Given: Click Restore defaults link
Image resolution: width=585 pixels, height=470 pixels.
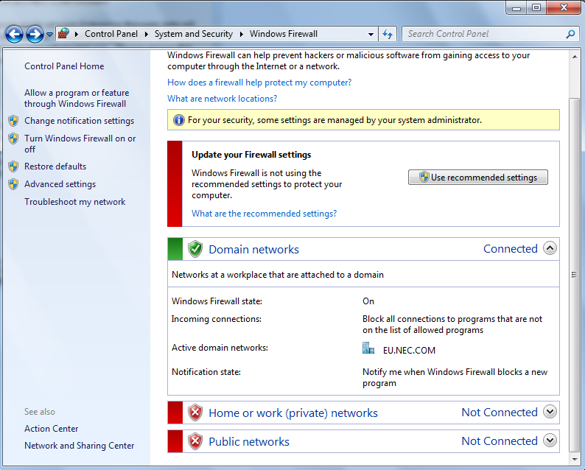Looking at the screenshot, I should pos(55,166).
